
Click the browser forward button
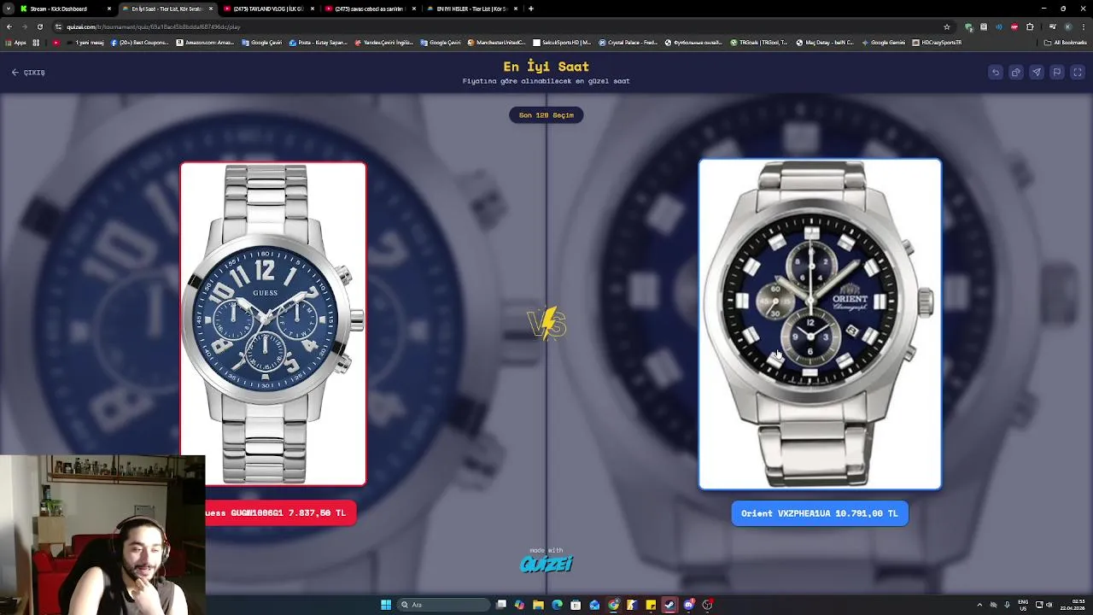[24, 26]
